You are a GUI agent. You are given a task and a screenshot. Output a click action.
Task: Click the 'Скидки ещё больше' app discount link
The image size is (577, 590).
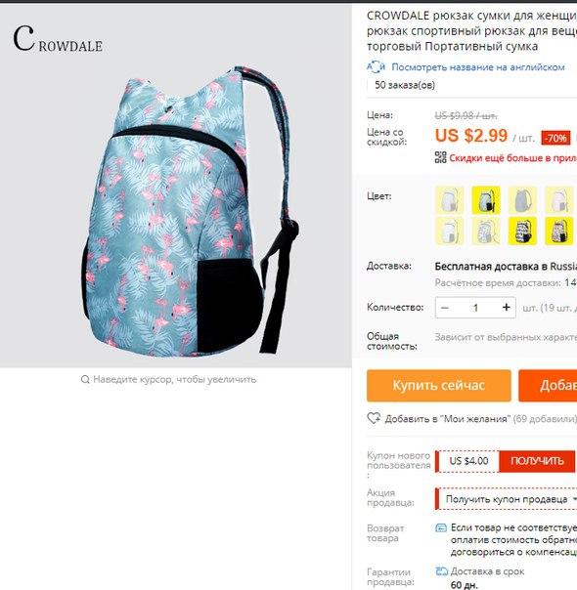[x=512, y=157]
